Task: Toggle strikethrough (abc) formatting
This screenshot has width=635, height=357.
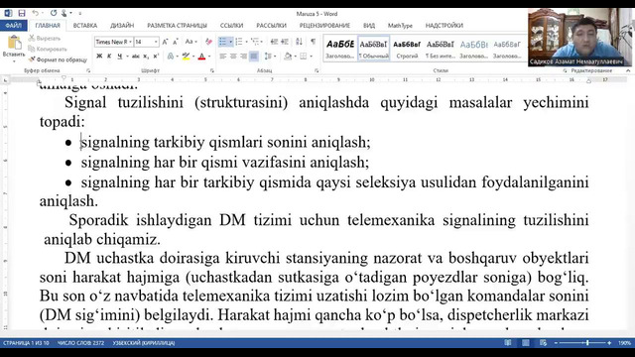Action: pos(135,57)
